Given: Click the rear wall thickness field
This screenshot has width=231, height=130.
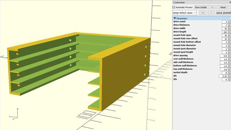Looking at the screenshot, I should [x=224, y=59].
